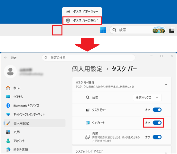Viewport: 177px width, 154px height.
Task: Go back with the Settings back arrow
Action: click(5, 58)
